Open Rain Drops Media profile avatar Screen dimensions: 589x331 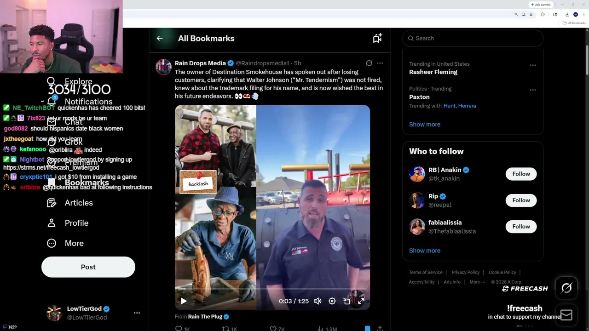163,67
